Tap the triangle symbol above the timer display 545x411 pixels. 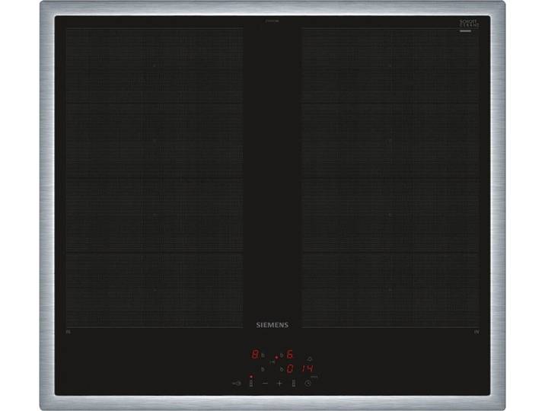tap(310, 359)
